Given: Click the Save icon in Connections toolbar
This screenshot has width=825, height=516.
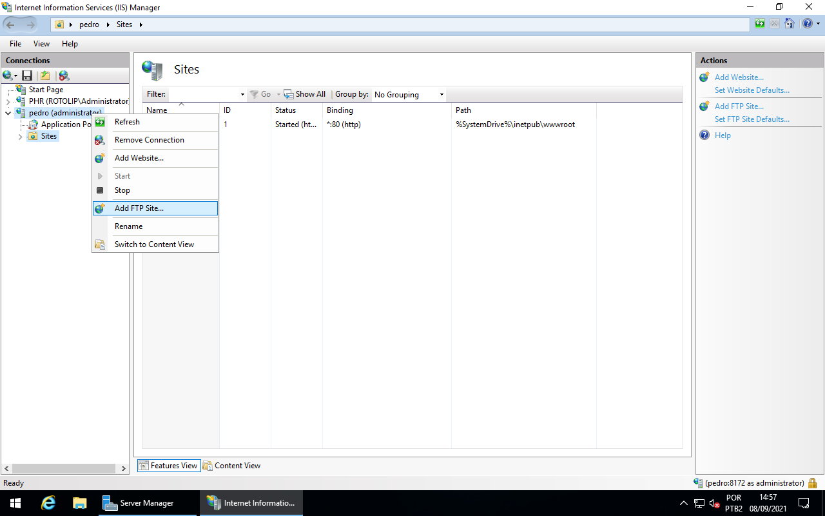Looking at the screenshot, I should click(x=27, y=75).
